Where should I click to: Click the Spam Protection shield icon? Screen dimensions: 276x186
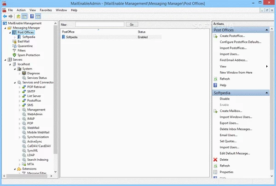14,55
